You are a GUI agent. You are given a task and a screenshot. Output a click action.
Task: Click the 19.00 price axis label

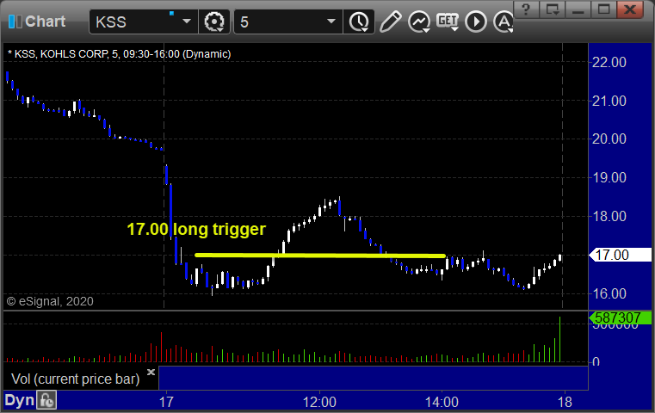tap(609, 178)
